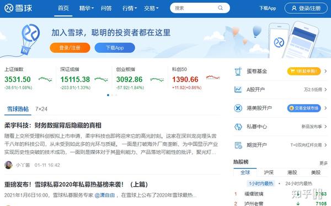Expand the 交易 dropdown menu

pos(151,8)
